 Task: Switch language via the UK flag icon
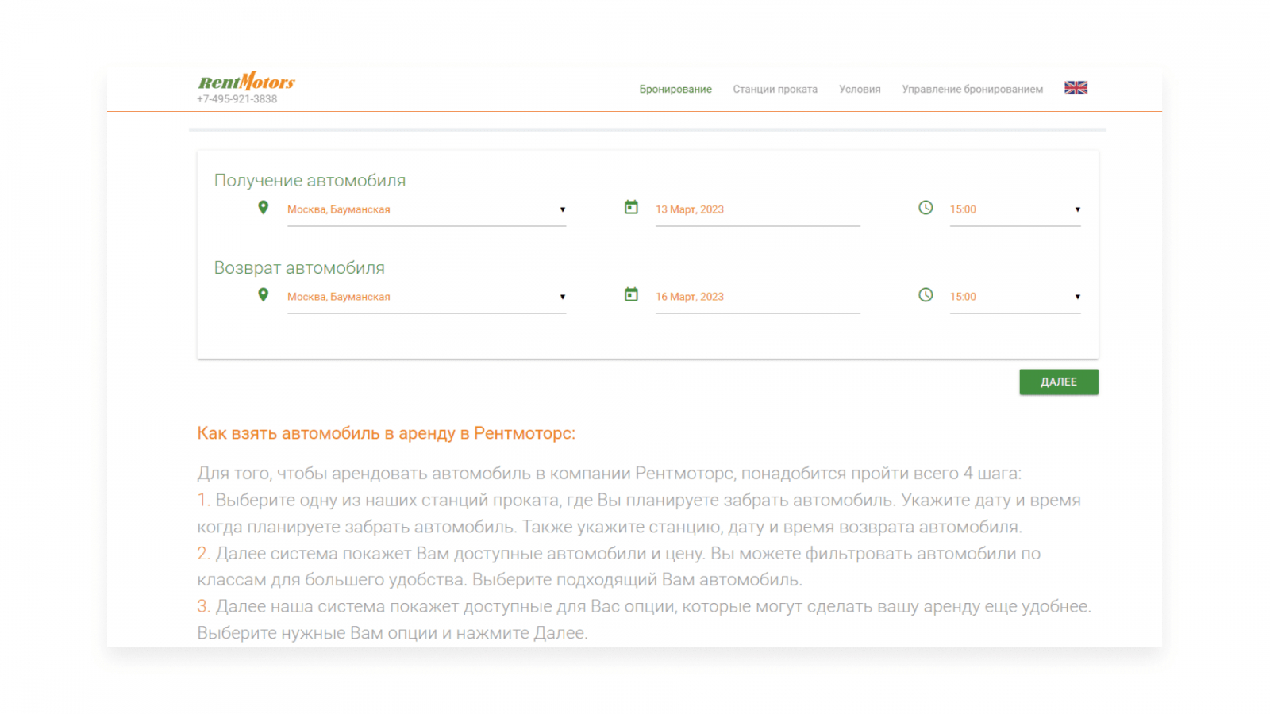pos(1076,88)
